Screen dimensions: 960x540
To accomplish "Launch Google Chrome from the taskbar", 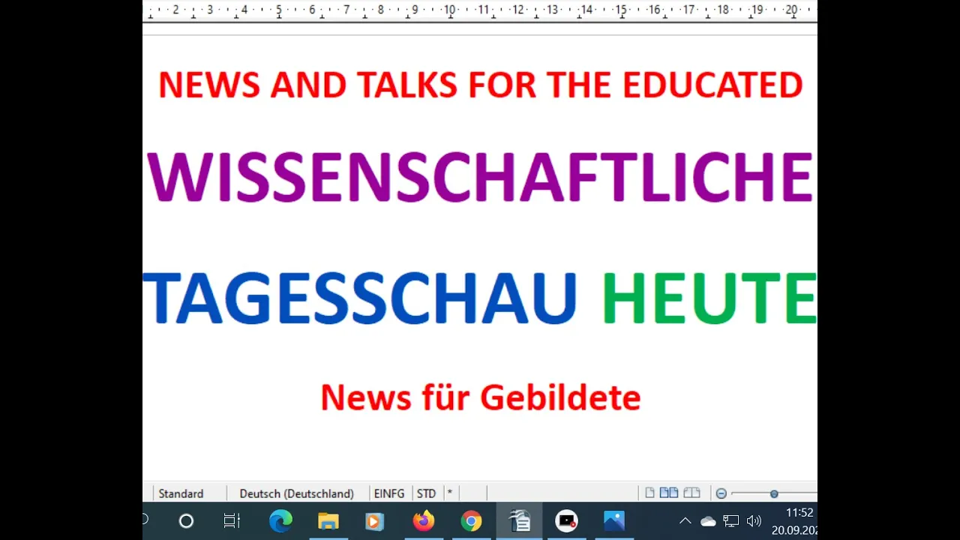I will [471, 520].
